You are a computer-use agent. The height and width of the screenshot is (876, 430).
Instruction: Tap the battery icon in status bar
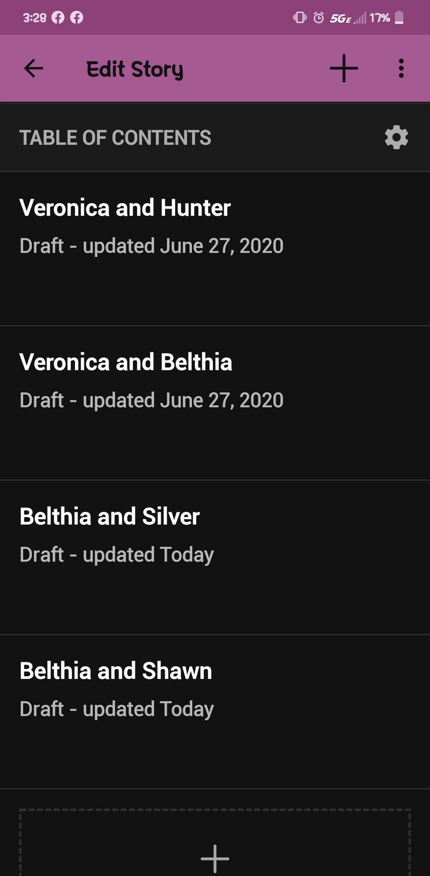[x=399, y=18]
